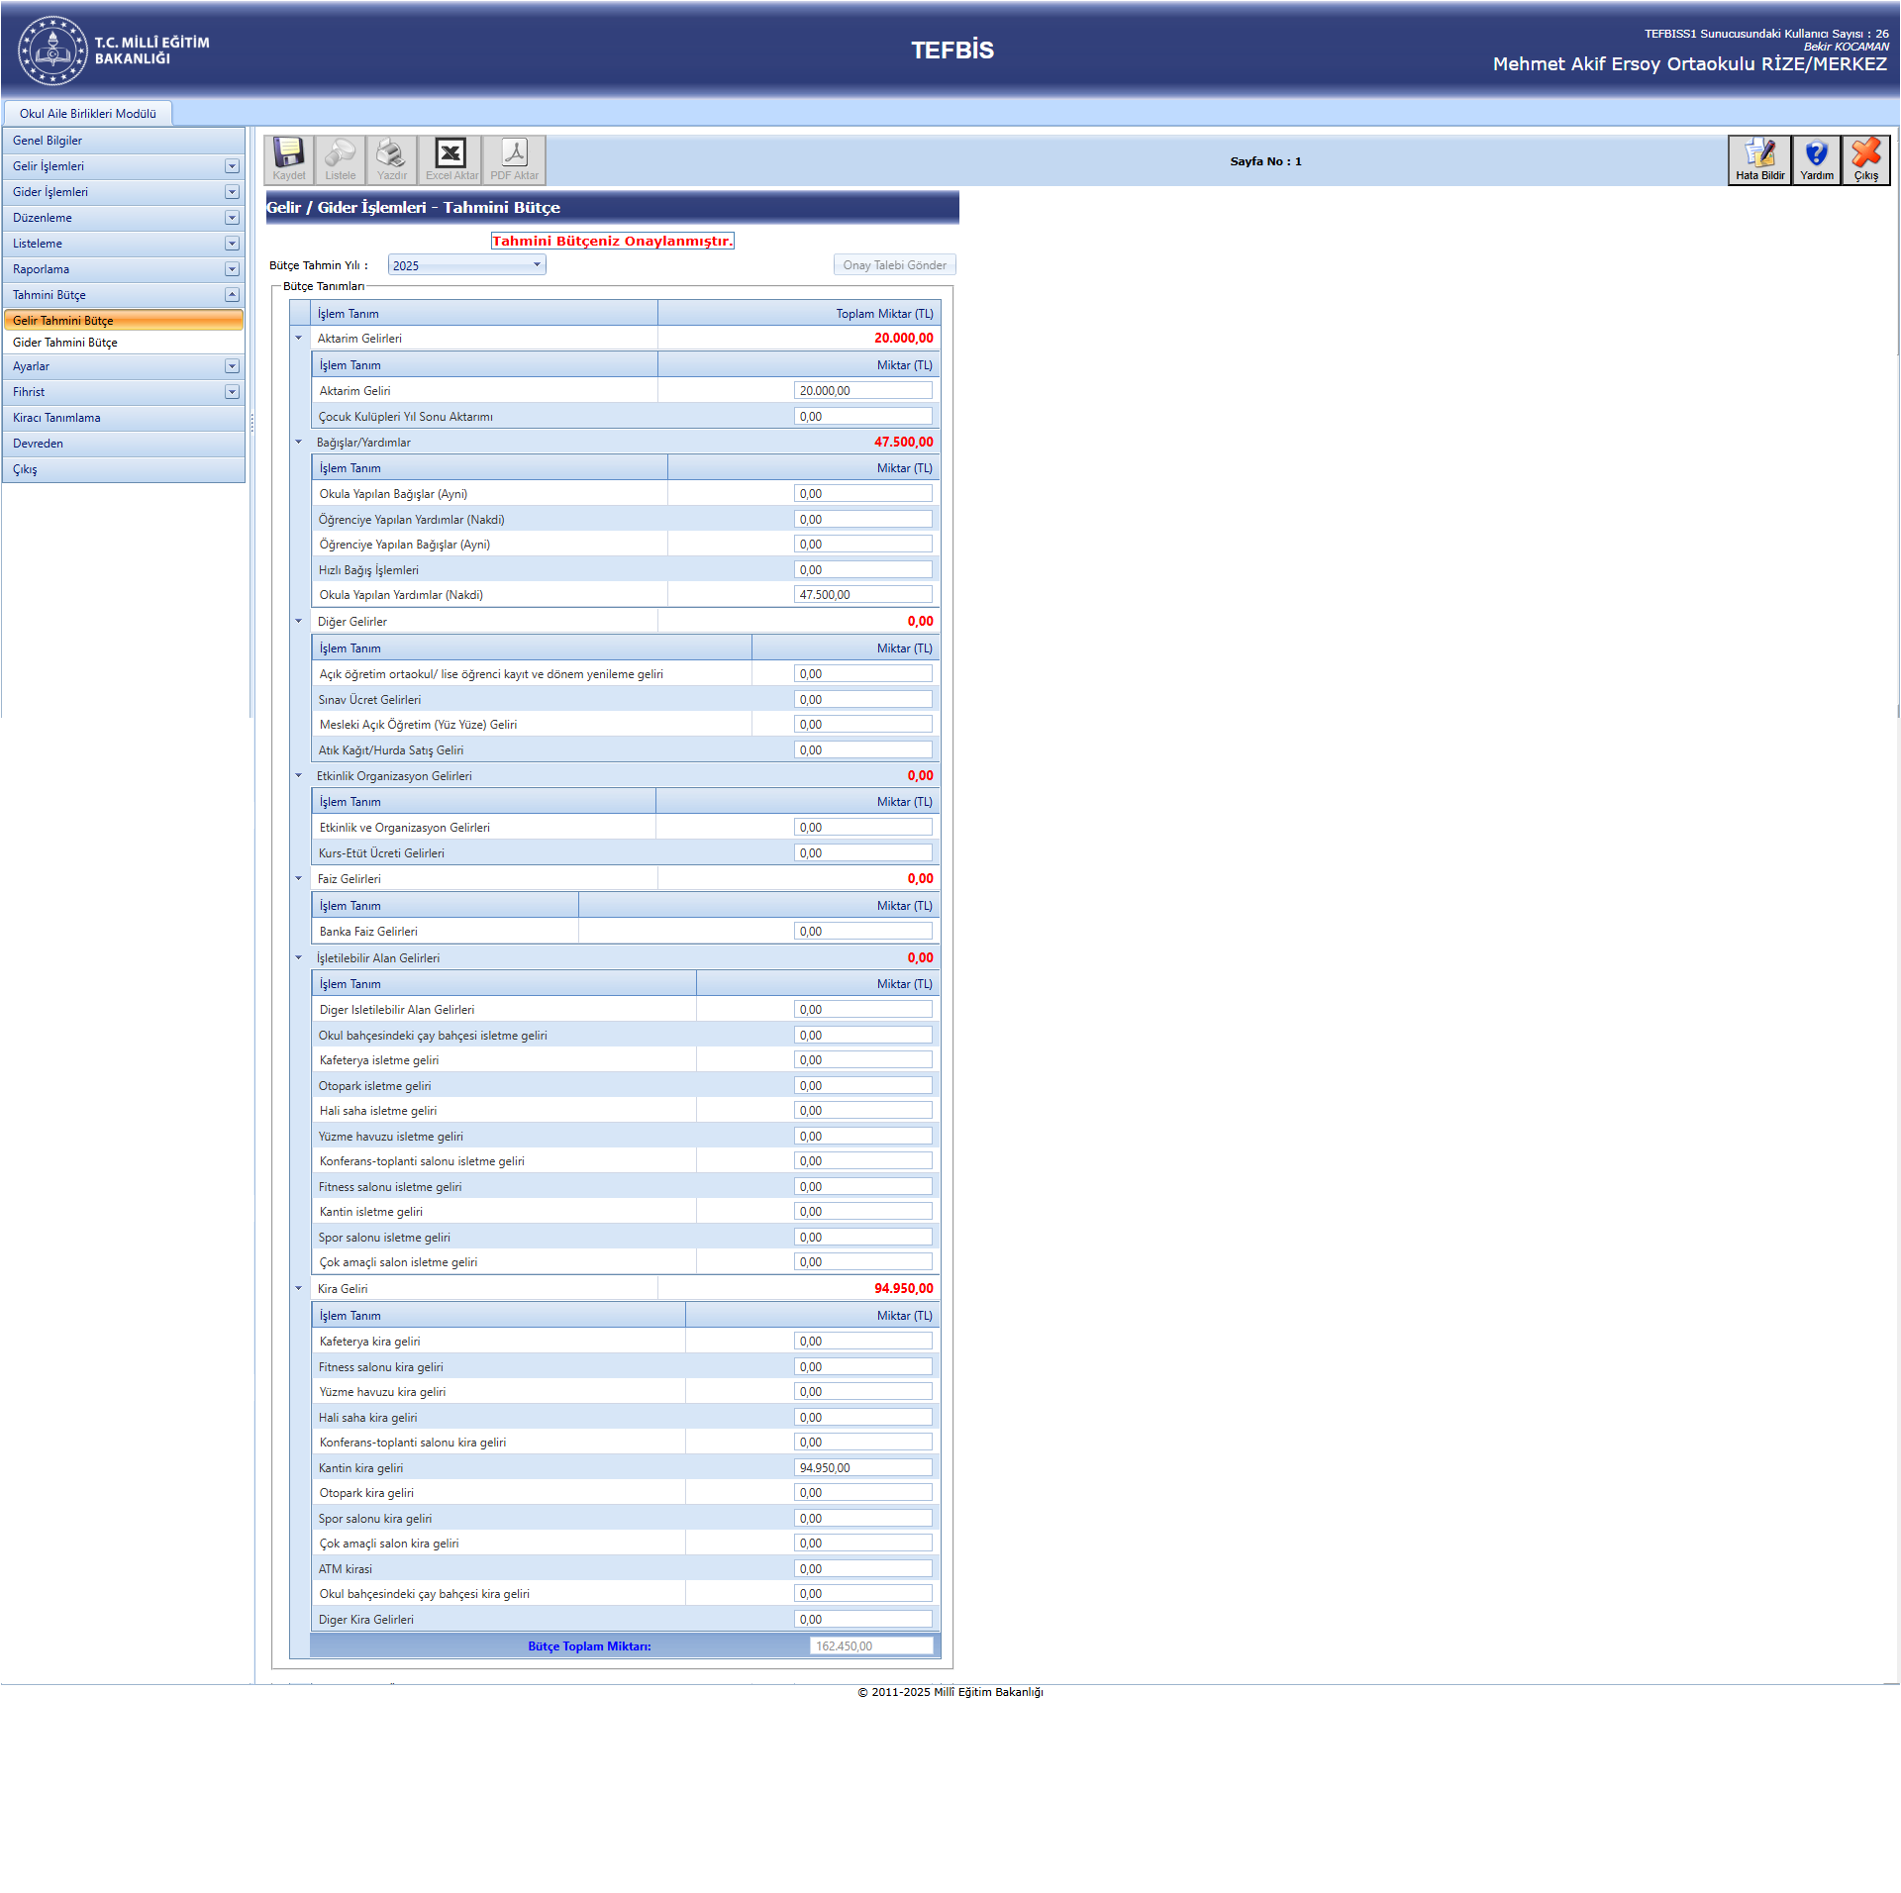
Task: Open Kiracı Tanımlama in the sidebar
Action: [x=56, y=418]
